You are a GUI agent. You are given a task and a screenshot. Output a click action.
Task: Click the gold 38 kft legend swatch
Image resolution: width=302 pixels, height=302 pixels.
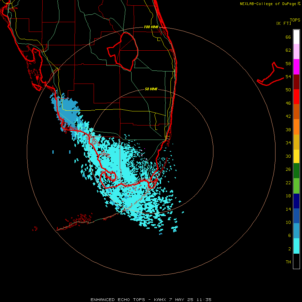point(296,142)
